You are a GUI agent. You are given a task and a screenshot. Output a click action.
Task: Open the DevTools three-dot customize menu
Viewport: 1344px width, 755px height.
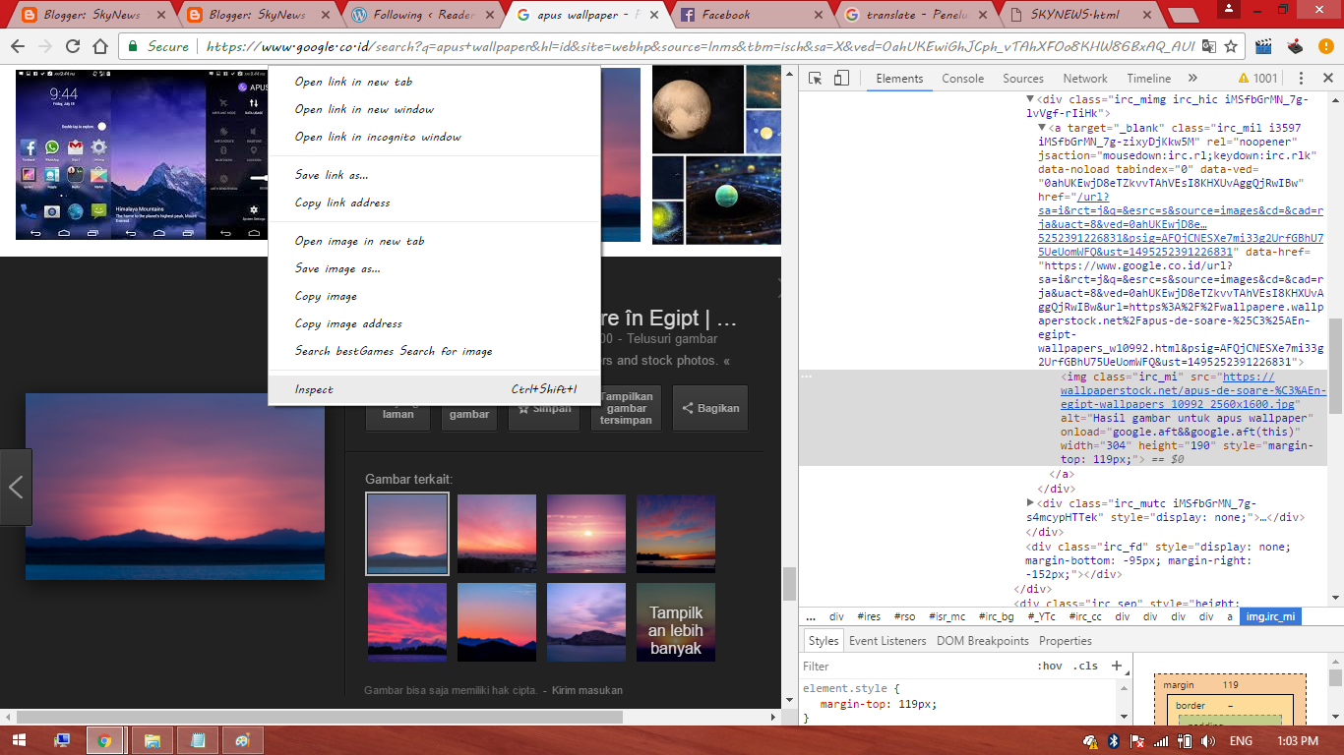coord(1302,78)
